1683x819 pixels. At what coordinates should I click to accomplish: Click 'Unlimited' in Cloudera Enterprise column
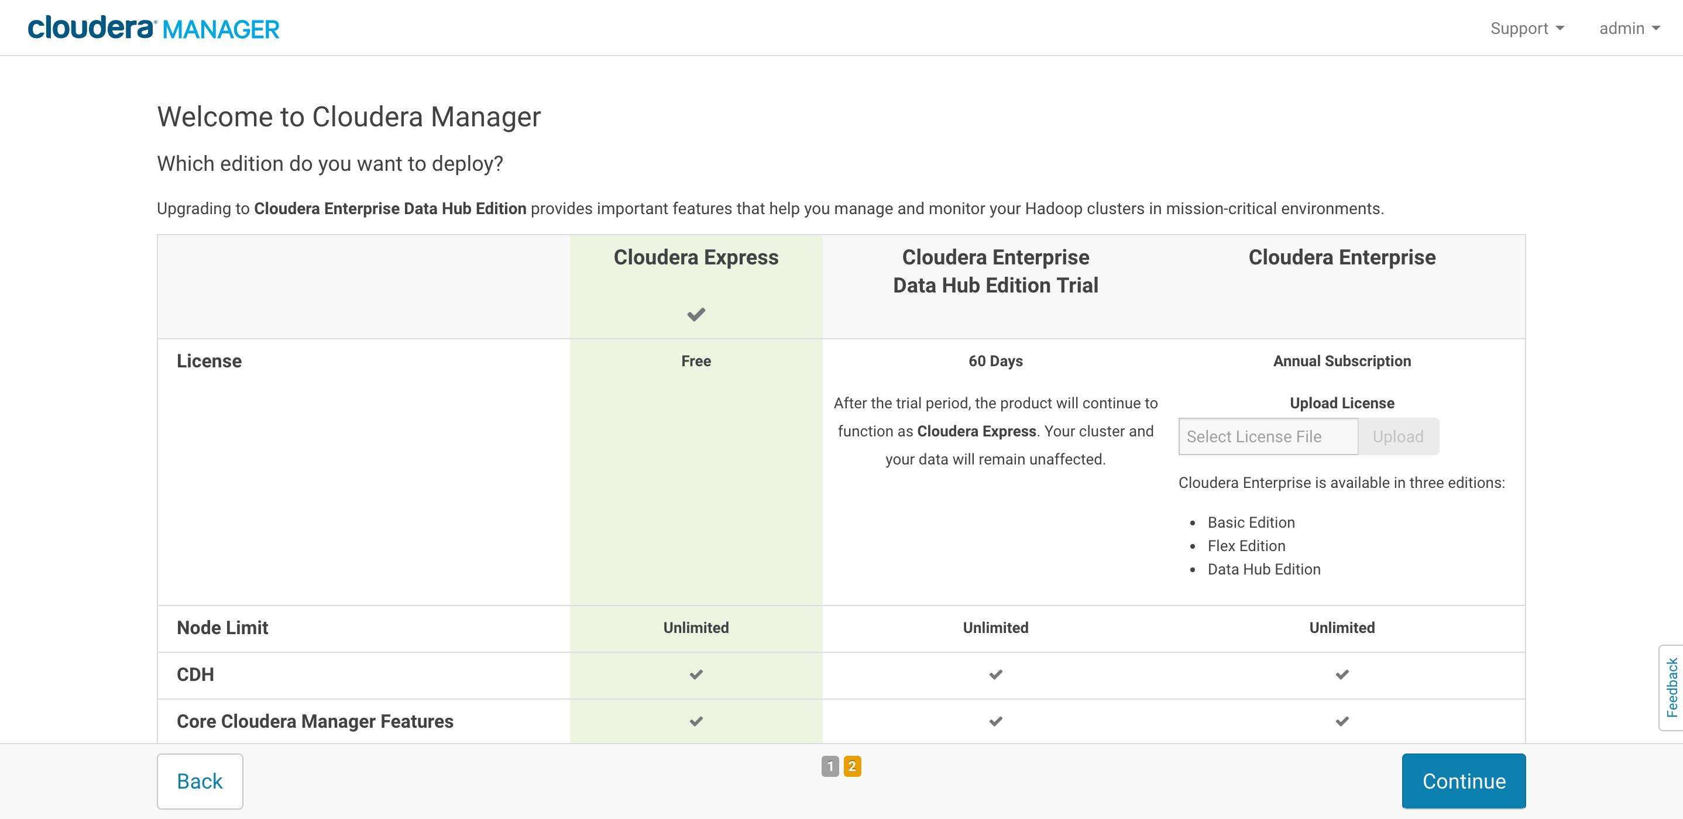tap(1342, 628)
